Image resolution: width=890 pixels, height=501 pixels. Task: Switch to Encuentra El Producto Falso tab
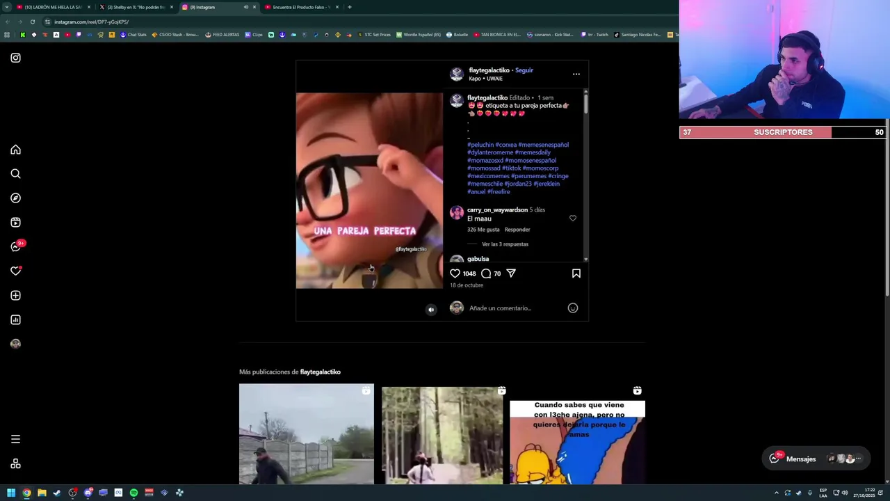tap(301, 7)
